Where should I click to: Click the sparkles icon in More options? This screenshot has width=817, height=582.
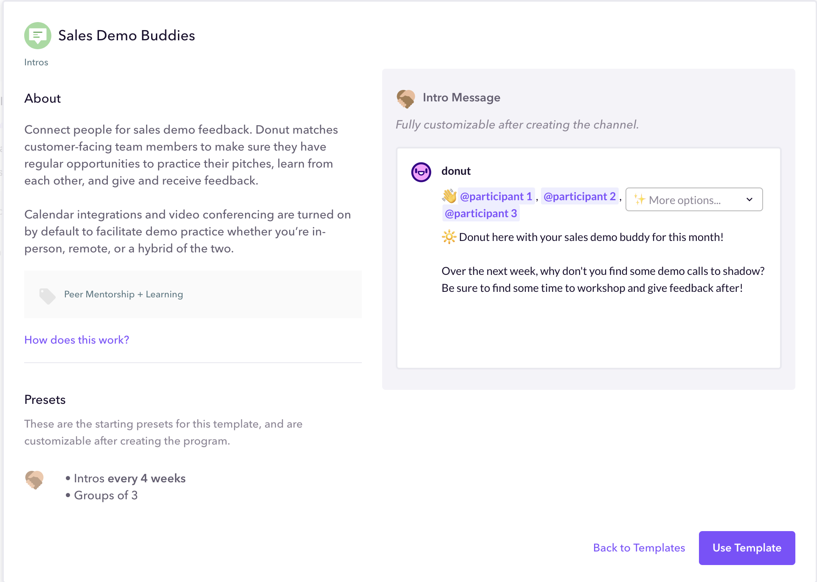pos(640,199)
